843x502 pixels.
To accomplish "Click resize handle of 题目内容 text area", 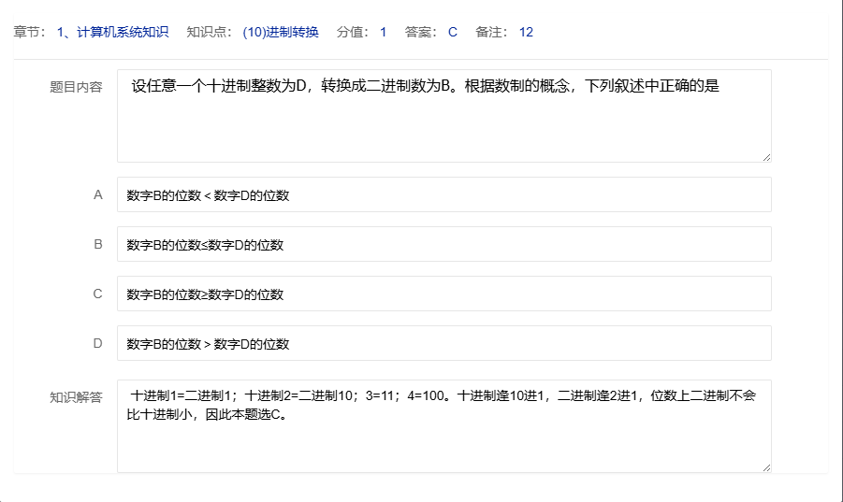I will [x=766, y=157].
